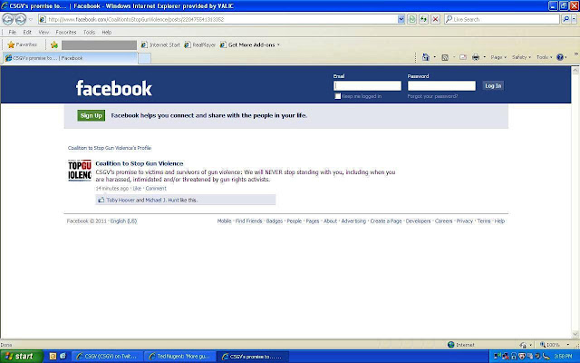Viewport: 580px width, 363px height.
Task: Open the File menu
Action: pyautogui.click(x=12, y=33)
